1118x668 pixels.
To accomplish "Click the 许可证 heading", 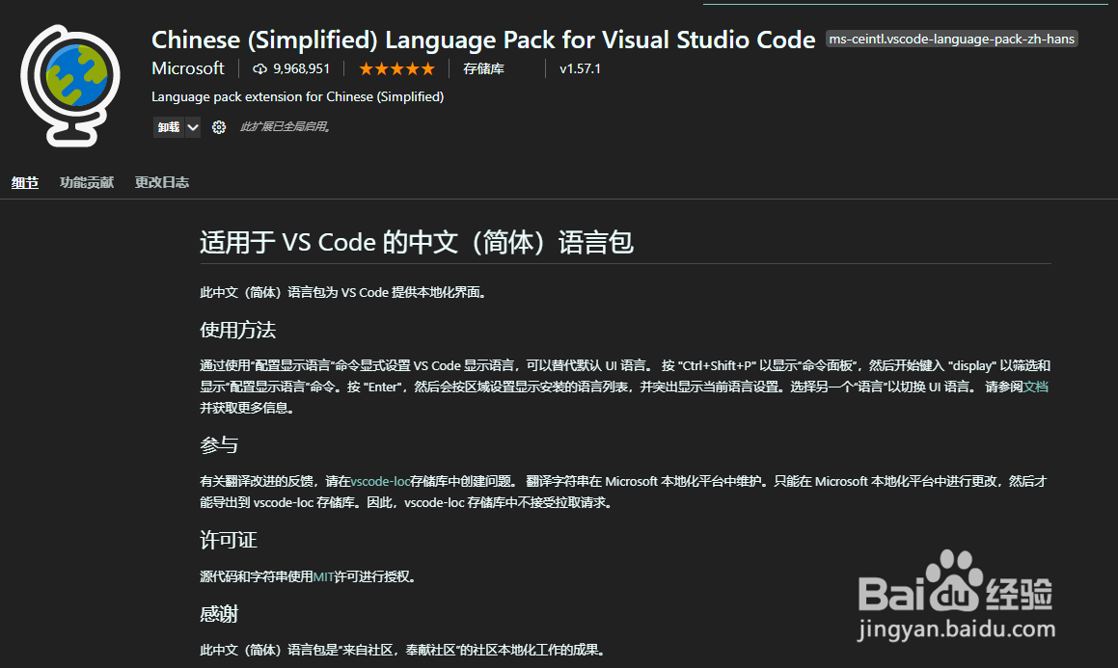I will (229, 540).
